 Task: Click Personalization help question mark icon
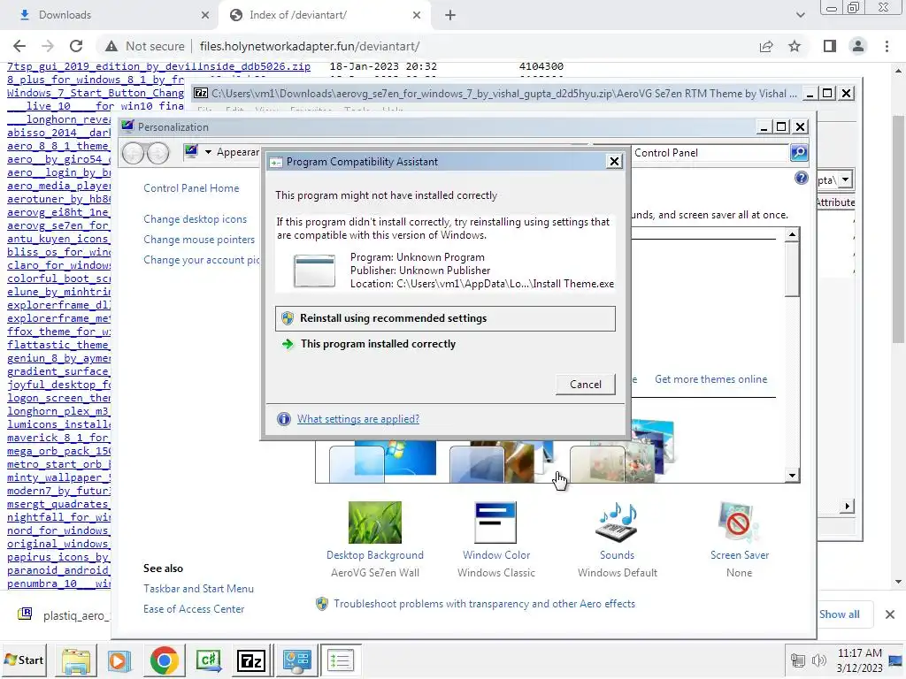[801, 178]
